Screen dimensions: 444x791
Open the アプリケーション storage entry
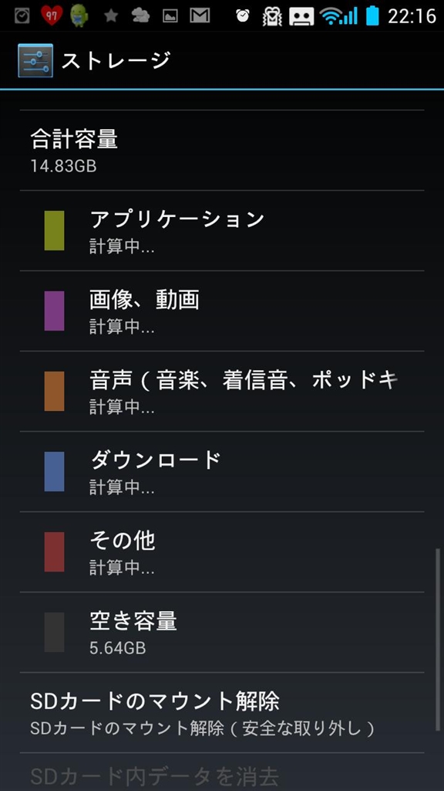[x=222, y=230]
